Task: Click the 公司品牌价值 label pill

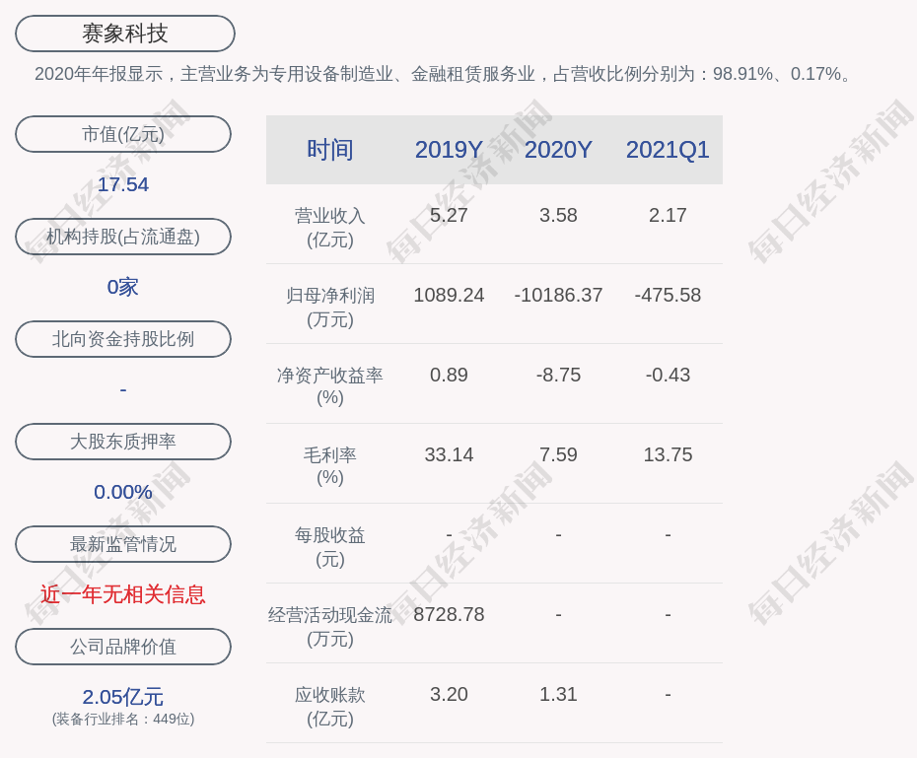Action: click(123, 647)
